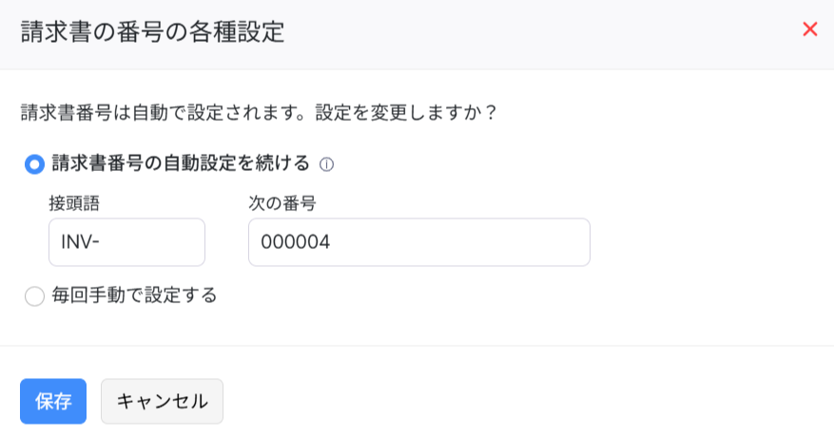Close the invoice number settings dialog
The height and width of the screenshot is (436, 834).
[x=810, y=29]
